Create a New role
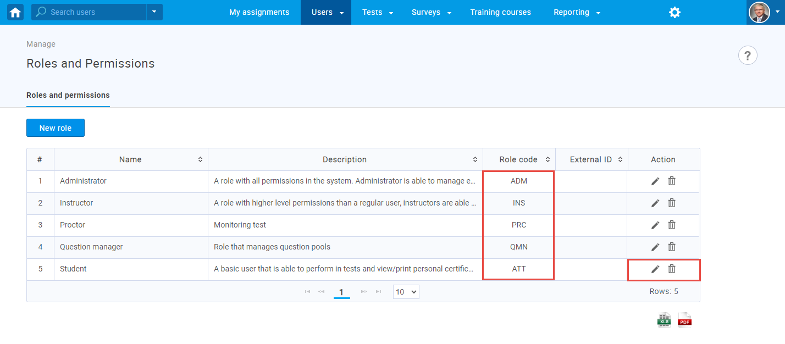Image resolution: width=785 pixels, height=344 pixels. [56, 128]
